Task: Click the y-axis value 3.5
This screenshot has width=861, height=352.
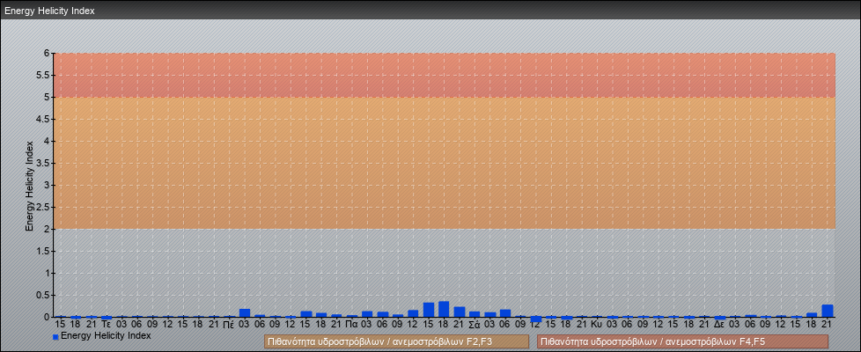Action: [x=43, y=163]
